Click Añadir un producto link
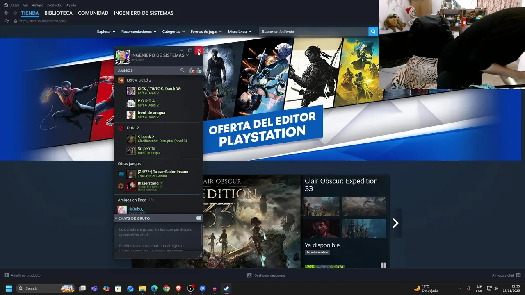The image size is (525, 295). 25,275
